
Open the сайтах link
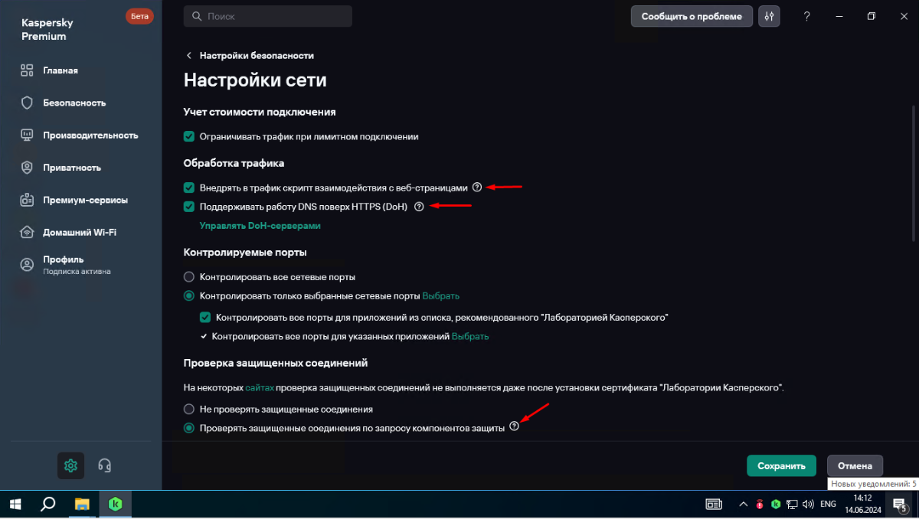(x=260, y=388)
